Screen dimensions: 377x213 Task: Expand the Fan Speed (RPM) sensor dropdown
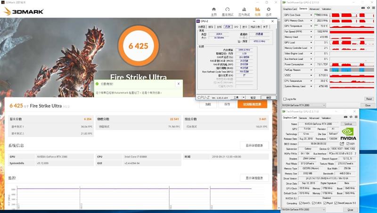coord(311,32)
